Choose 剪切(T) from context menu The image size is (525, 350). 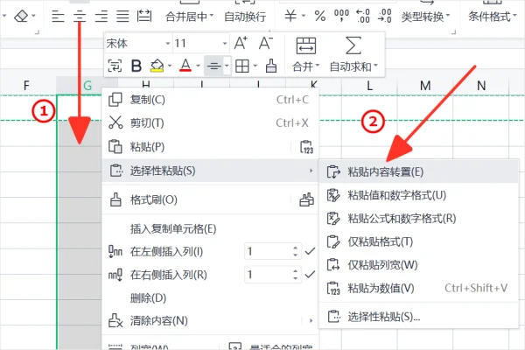[210, 123]
